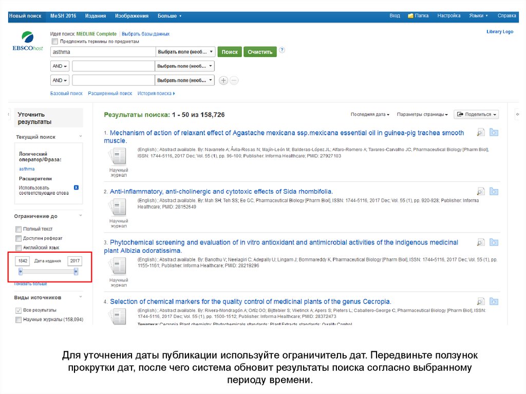Click the journal document icon of result 2

pos(118,208)
